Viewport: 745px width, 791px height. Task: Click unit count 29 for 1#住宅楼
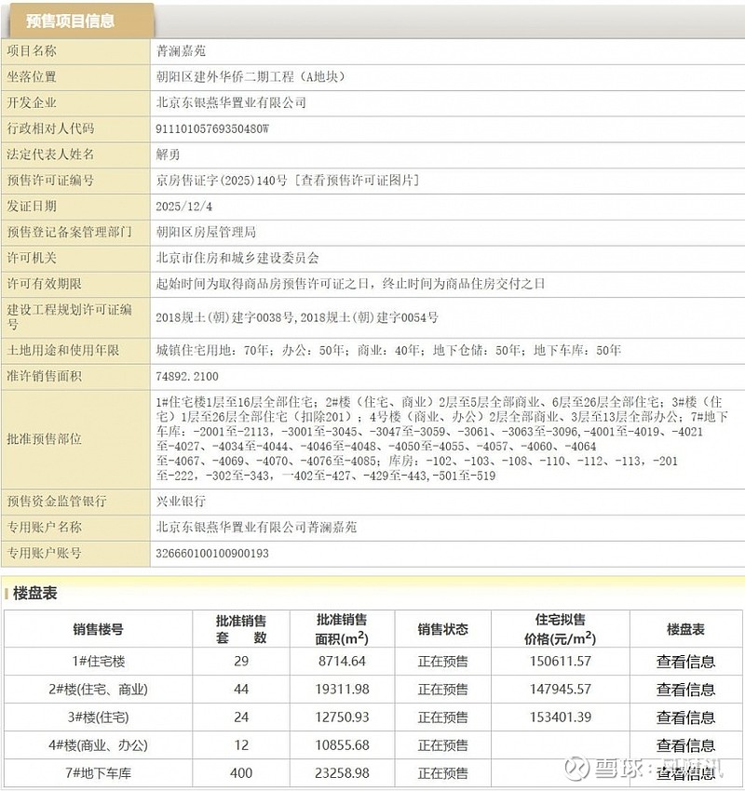point(241,662)
